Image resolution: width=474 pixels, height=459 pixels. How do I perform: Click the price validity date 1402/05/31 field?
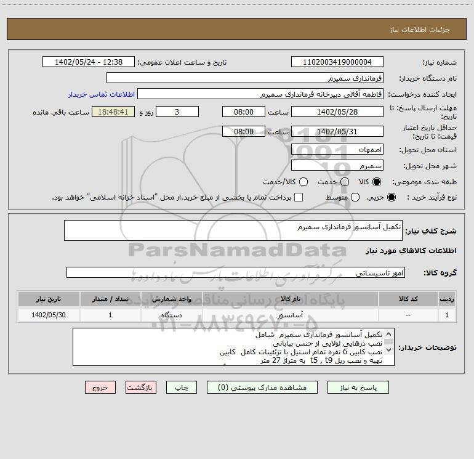(x=337, y=131)
